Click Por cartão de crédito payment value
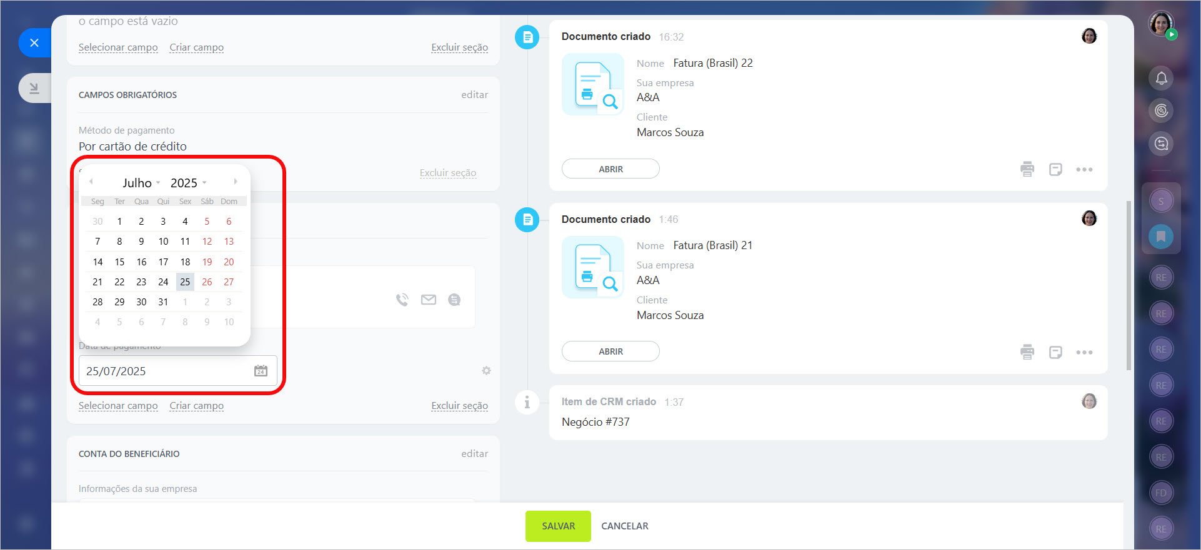1201x550 pixels. tap(132, 147)
